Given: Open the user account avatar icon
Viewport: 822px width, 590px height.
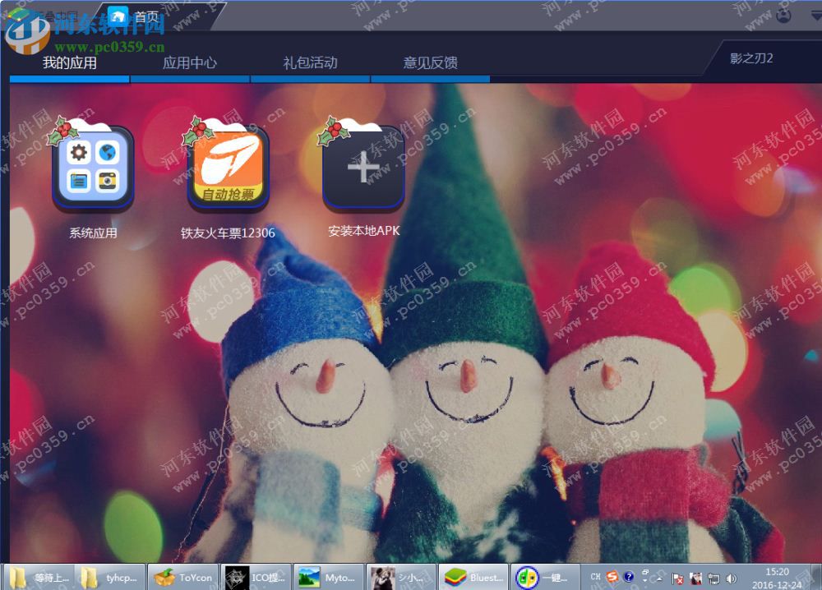Looking at the screenshot, I should point(783,16).
